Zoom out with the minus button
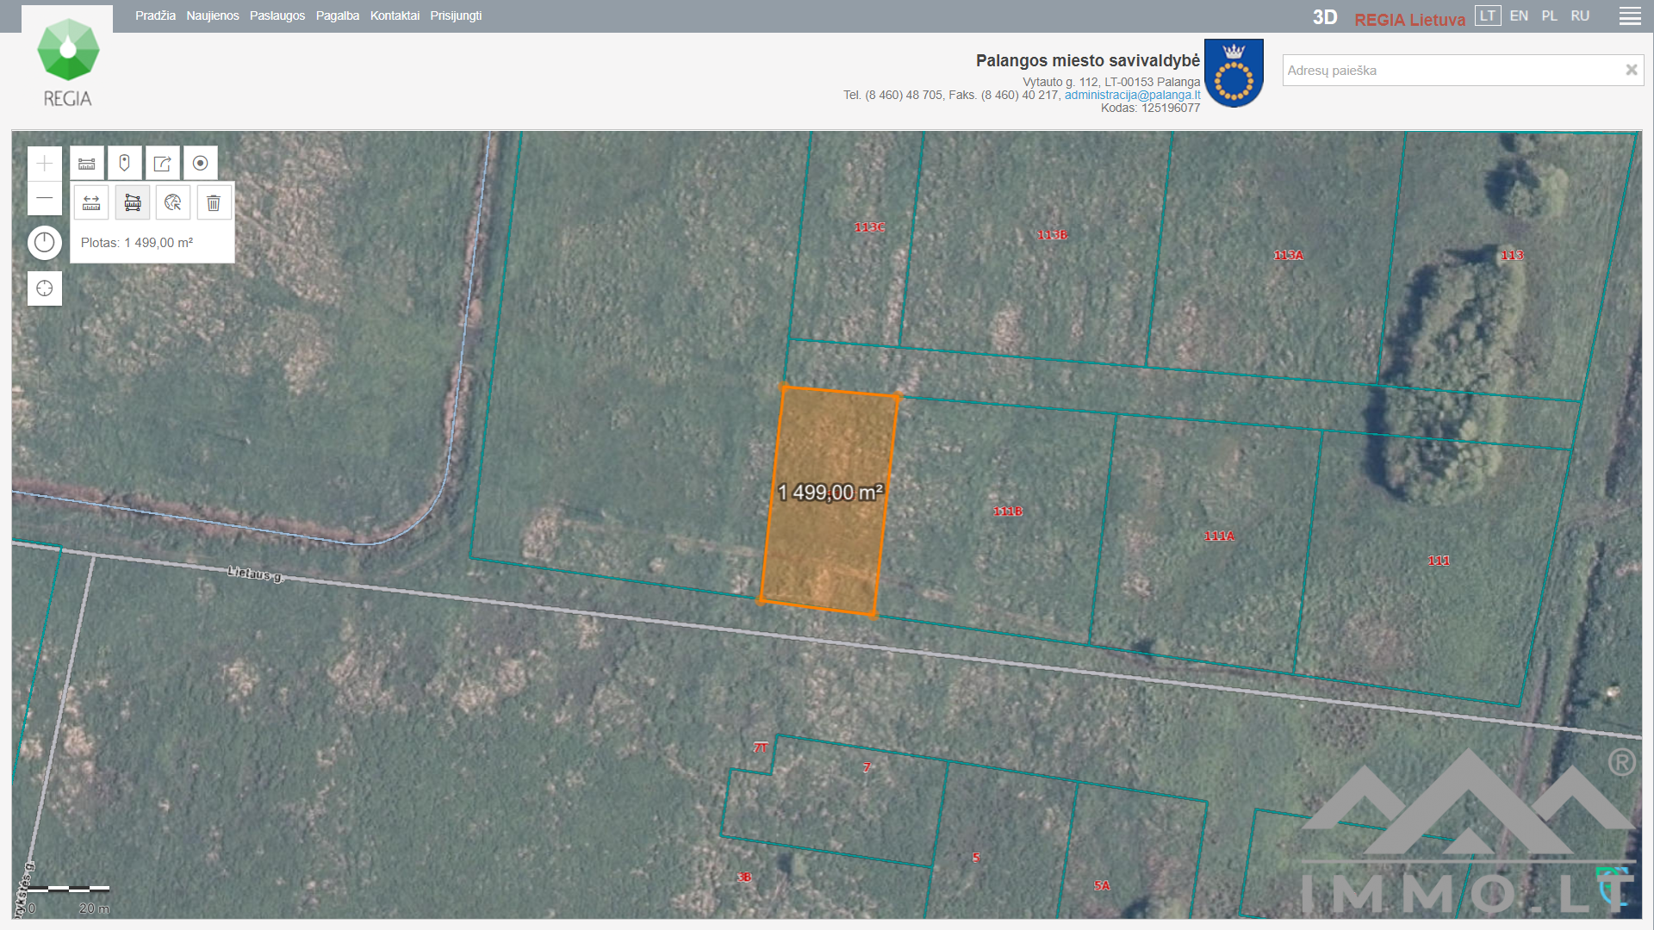 [44, 199]
